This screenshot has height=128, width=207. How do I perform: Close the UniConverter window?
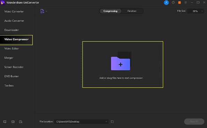tap(204, 2)
